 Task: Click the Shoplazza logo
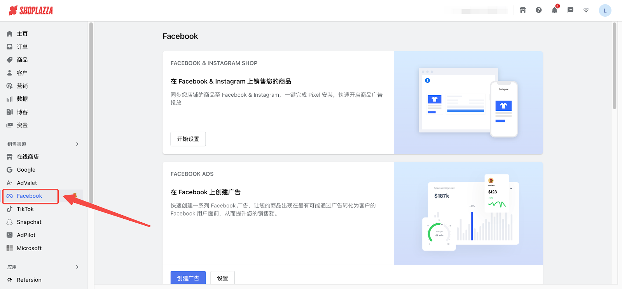31,10
